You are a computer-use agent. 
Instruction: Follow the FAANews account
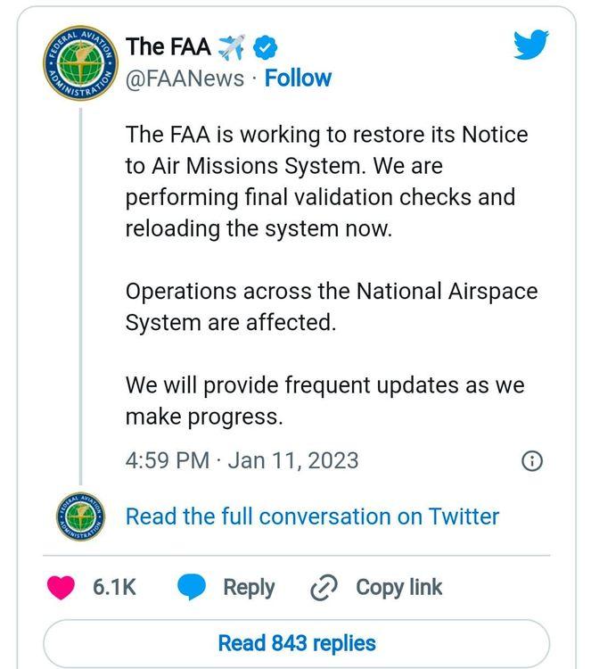[298, 78]
